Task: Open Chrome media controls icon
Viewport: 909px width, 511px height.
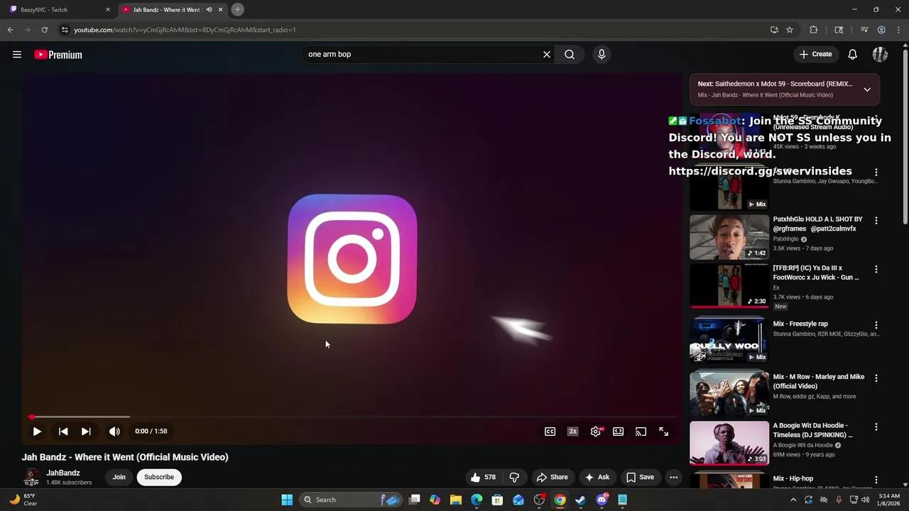Action: 864,30
